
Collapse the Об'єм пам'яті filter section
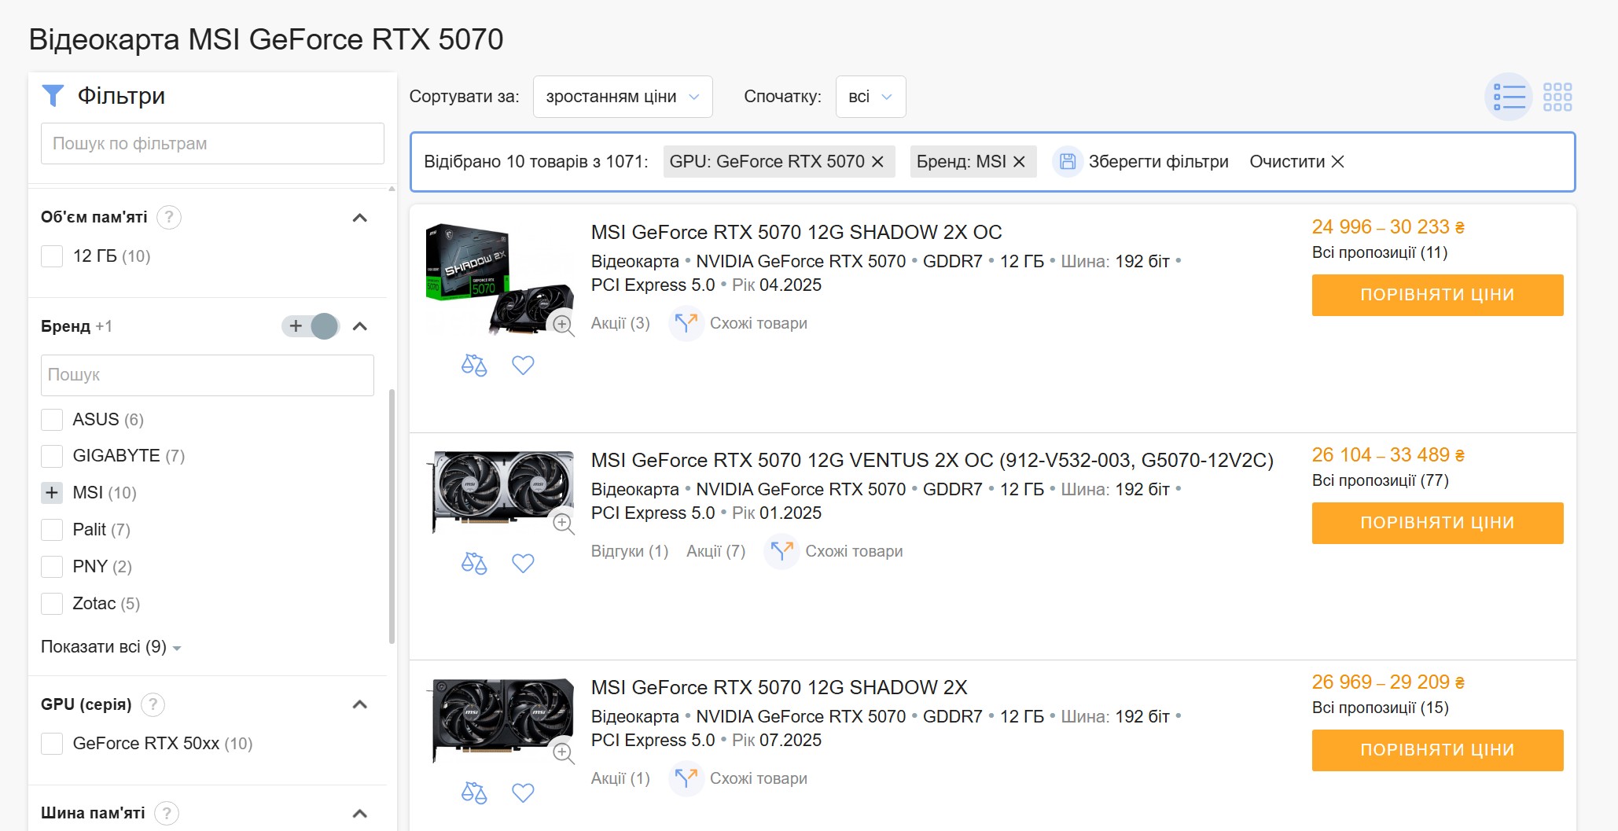(360, 218)
